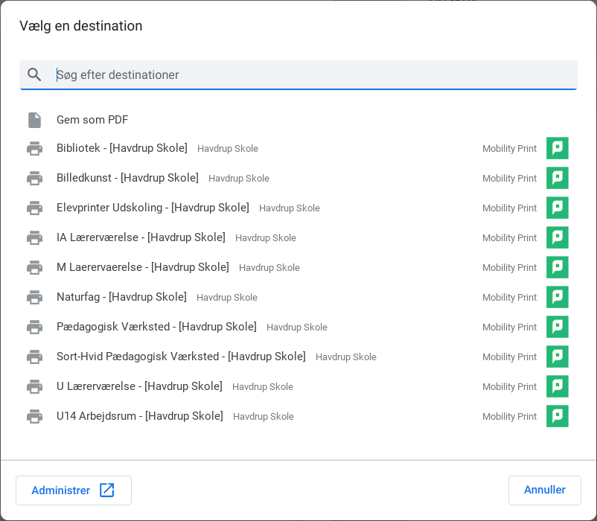Choose the Naturfag printer entry
Image resolution: width=597 pixels, height=521 pixels.
click(121, 297)
